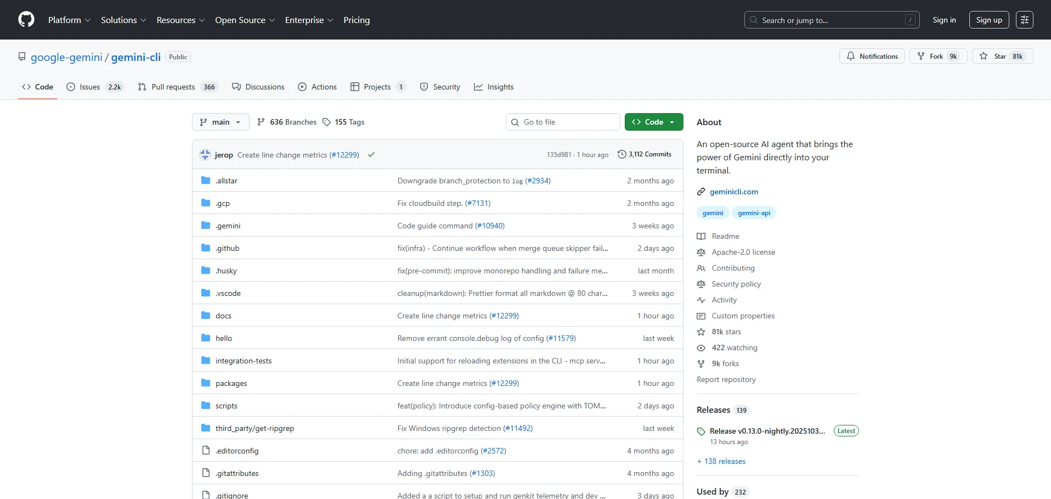Open the Open Source menu

point(245,20)
